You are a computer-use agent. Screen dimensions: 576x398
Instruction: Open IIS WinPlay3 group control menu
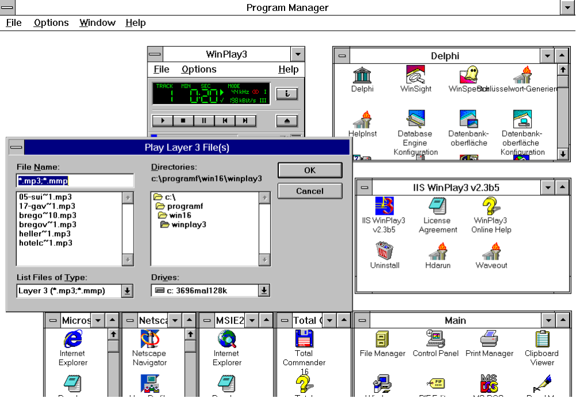365,188
